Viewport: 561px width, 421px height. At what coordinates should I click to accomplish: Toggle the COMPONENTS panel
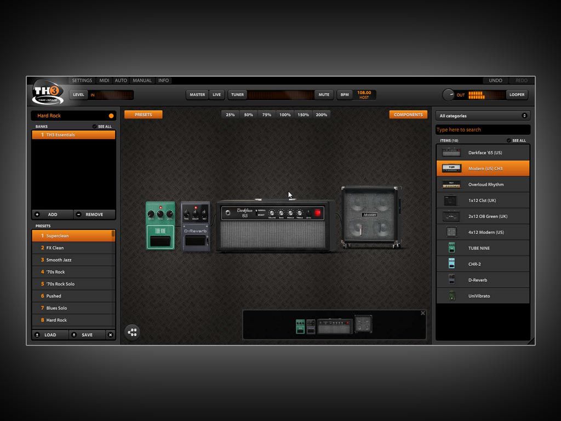408,115
